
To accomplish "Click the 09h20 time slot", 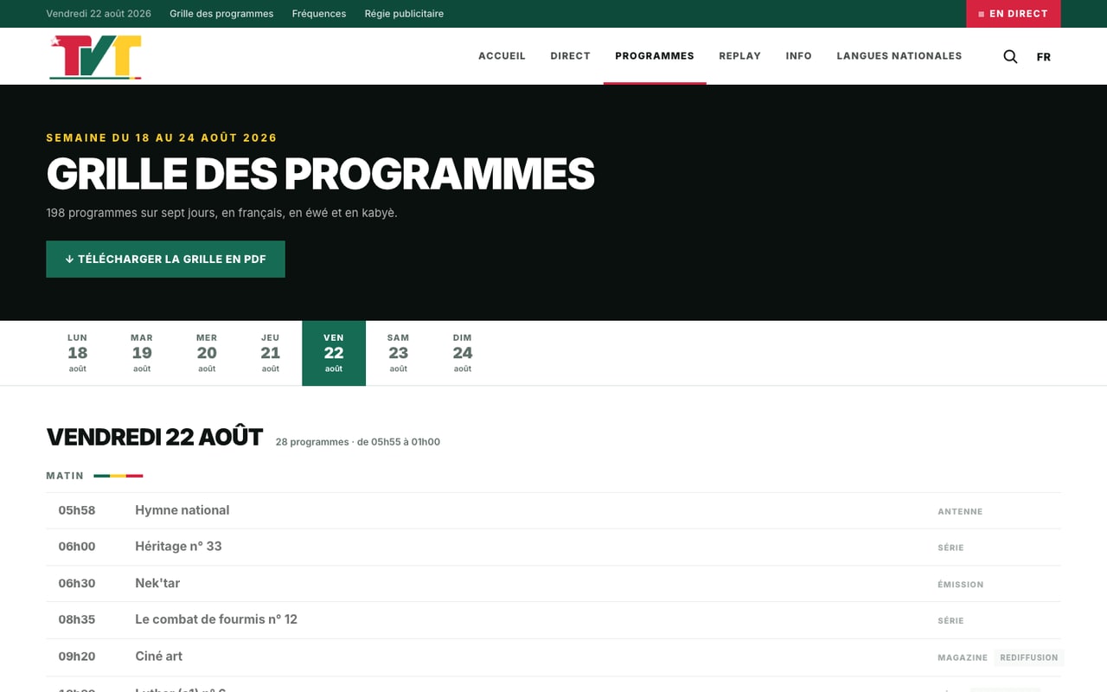I will (x=77, y=657).
